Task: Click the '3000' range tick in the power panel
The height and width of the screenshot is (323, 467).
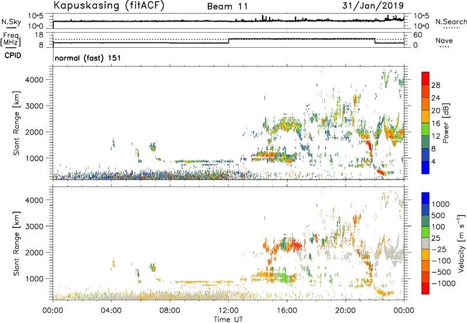Action: [x=34, y=106]
